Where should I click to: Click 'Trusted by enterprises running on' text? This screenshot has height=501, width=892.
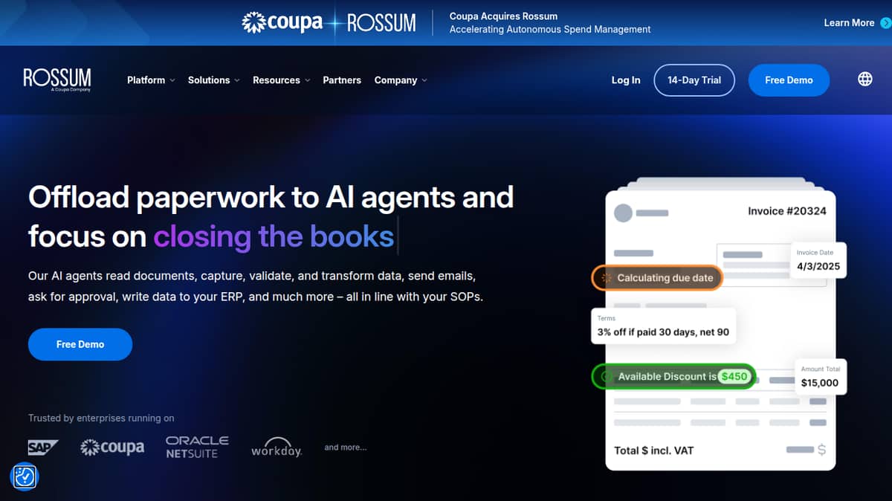click(x=101, y=418)
